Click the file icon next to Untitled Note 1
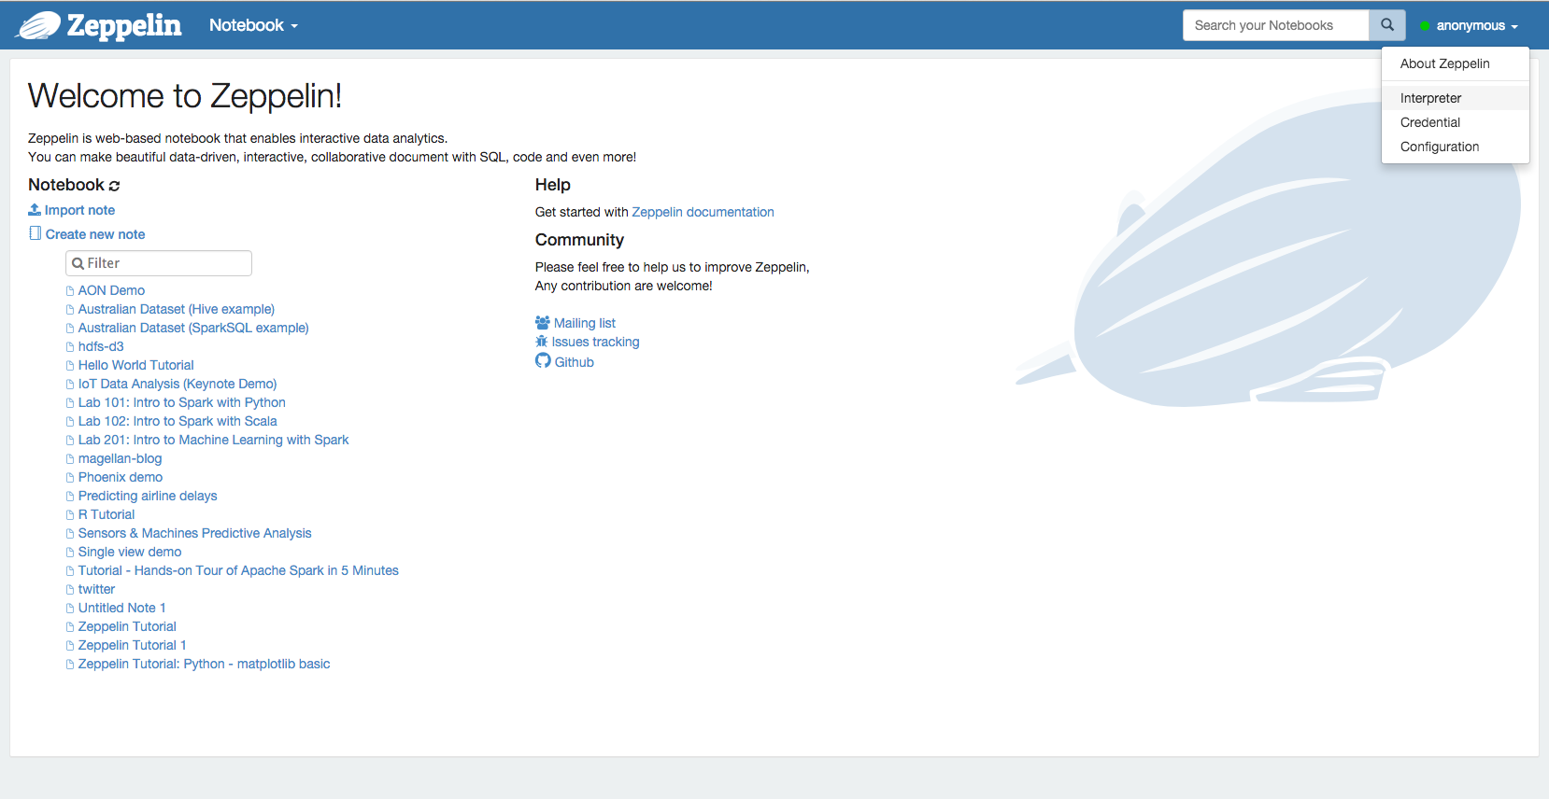This screenshot has width=1549, height=799. click(x=70, y=609)
